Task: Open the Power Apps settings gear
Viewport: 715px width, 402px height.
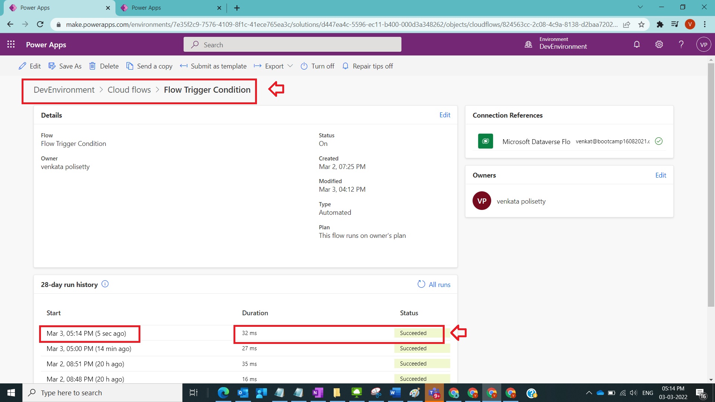Action: coord(659,44)
